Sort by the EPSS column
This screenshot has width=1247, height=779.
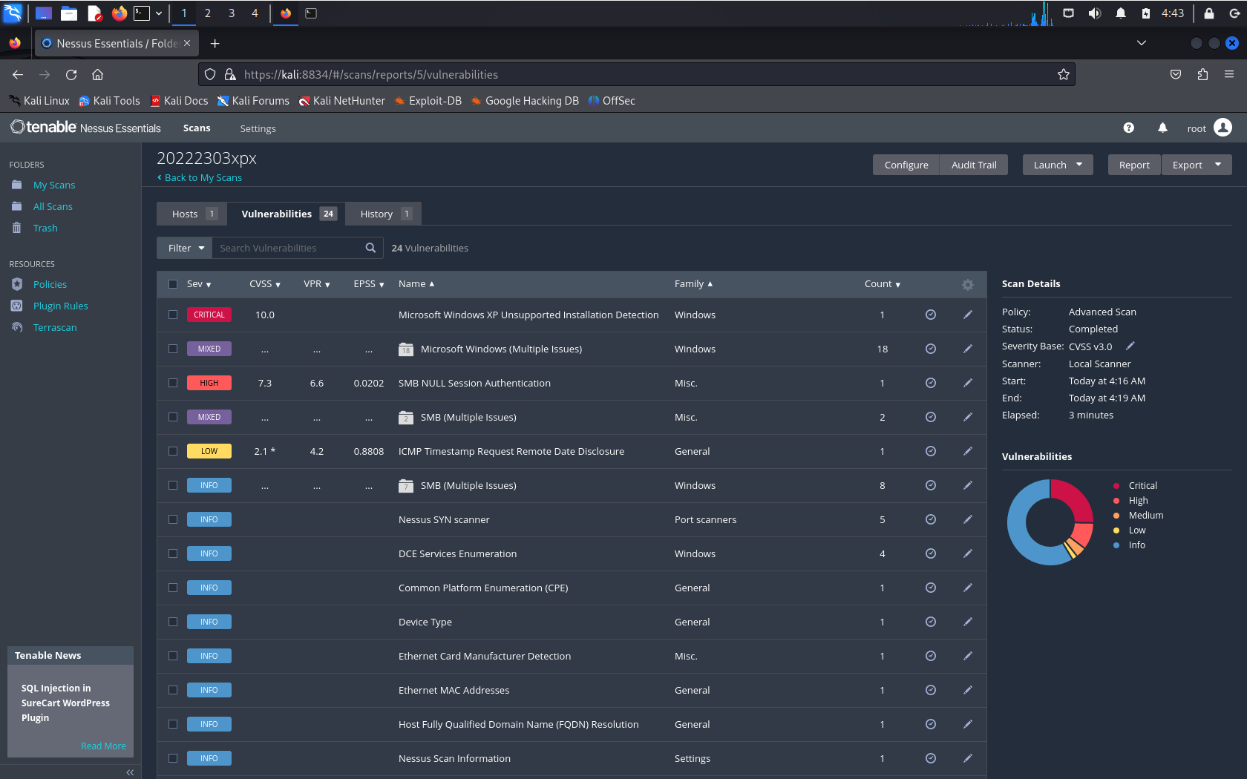point(369,284)
